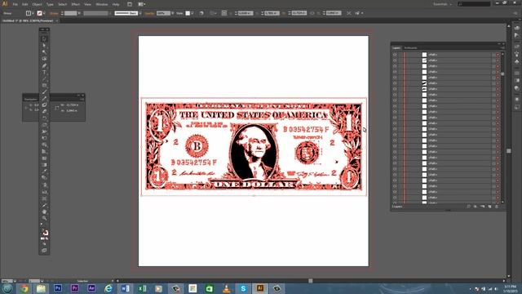Select the Free Transform tool

point(44,138)
